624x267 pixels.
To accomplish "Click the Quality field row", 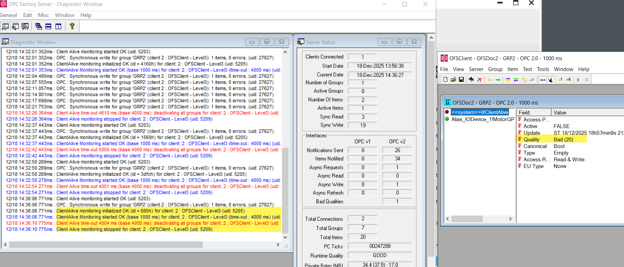I will tap(552, 139).
